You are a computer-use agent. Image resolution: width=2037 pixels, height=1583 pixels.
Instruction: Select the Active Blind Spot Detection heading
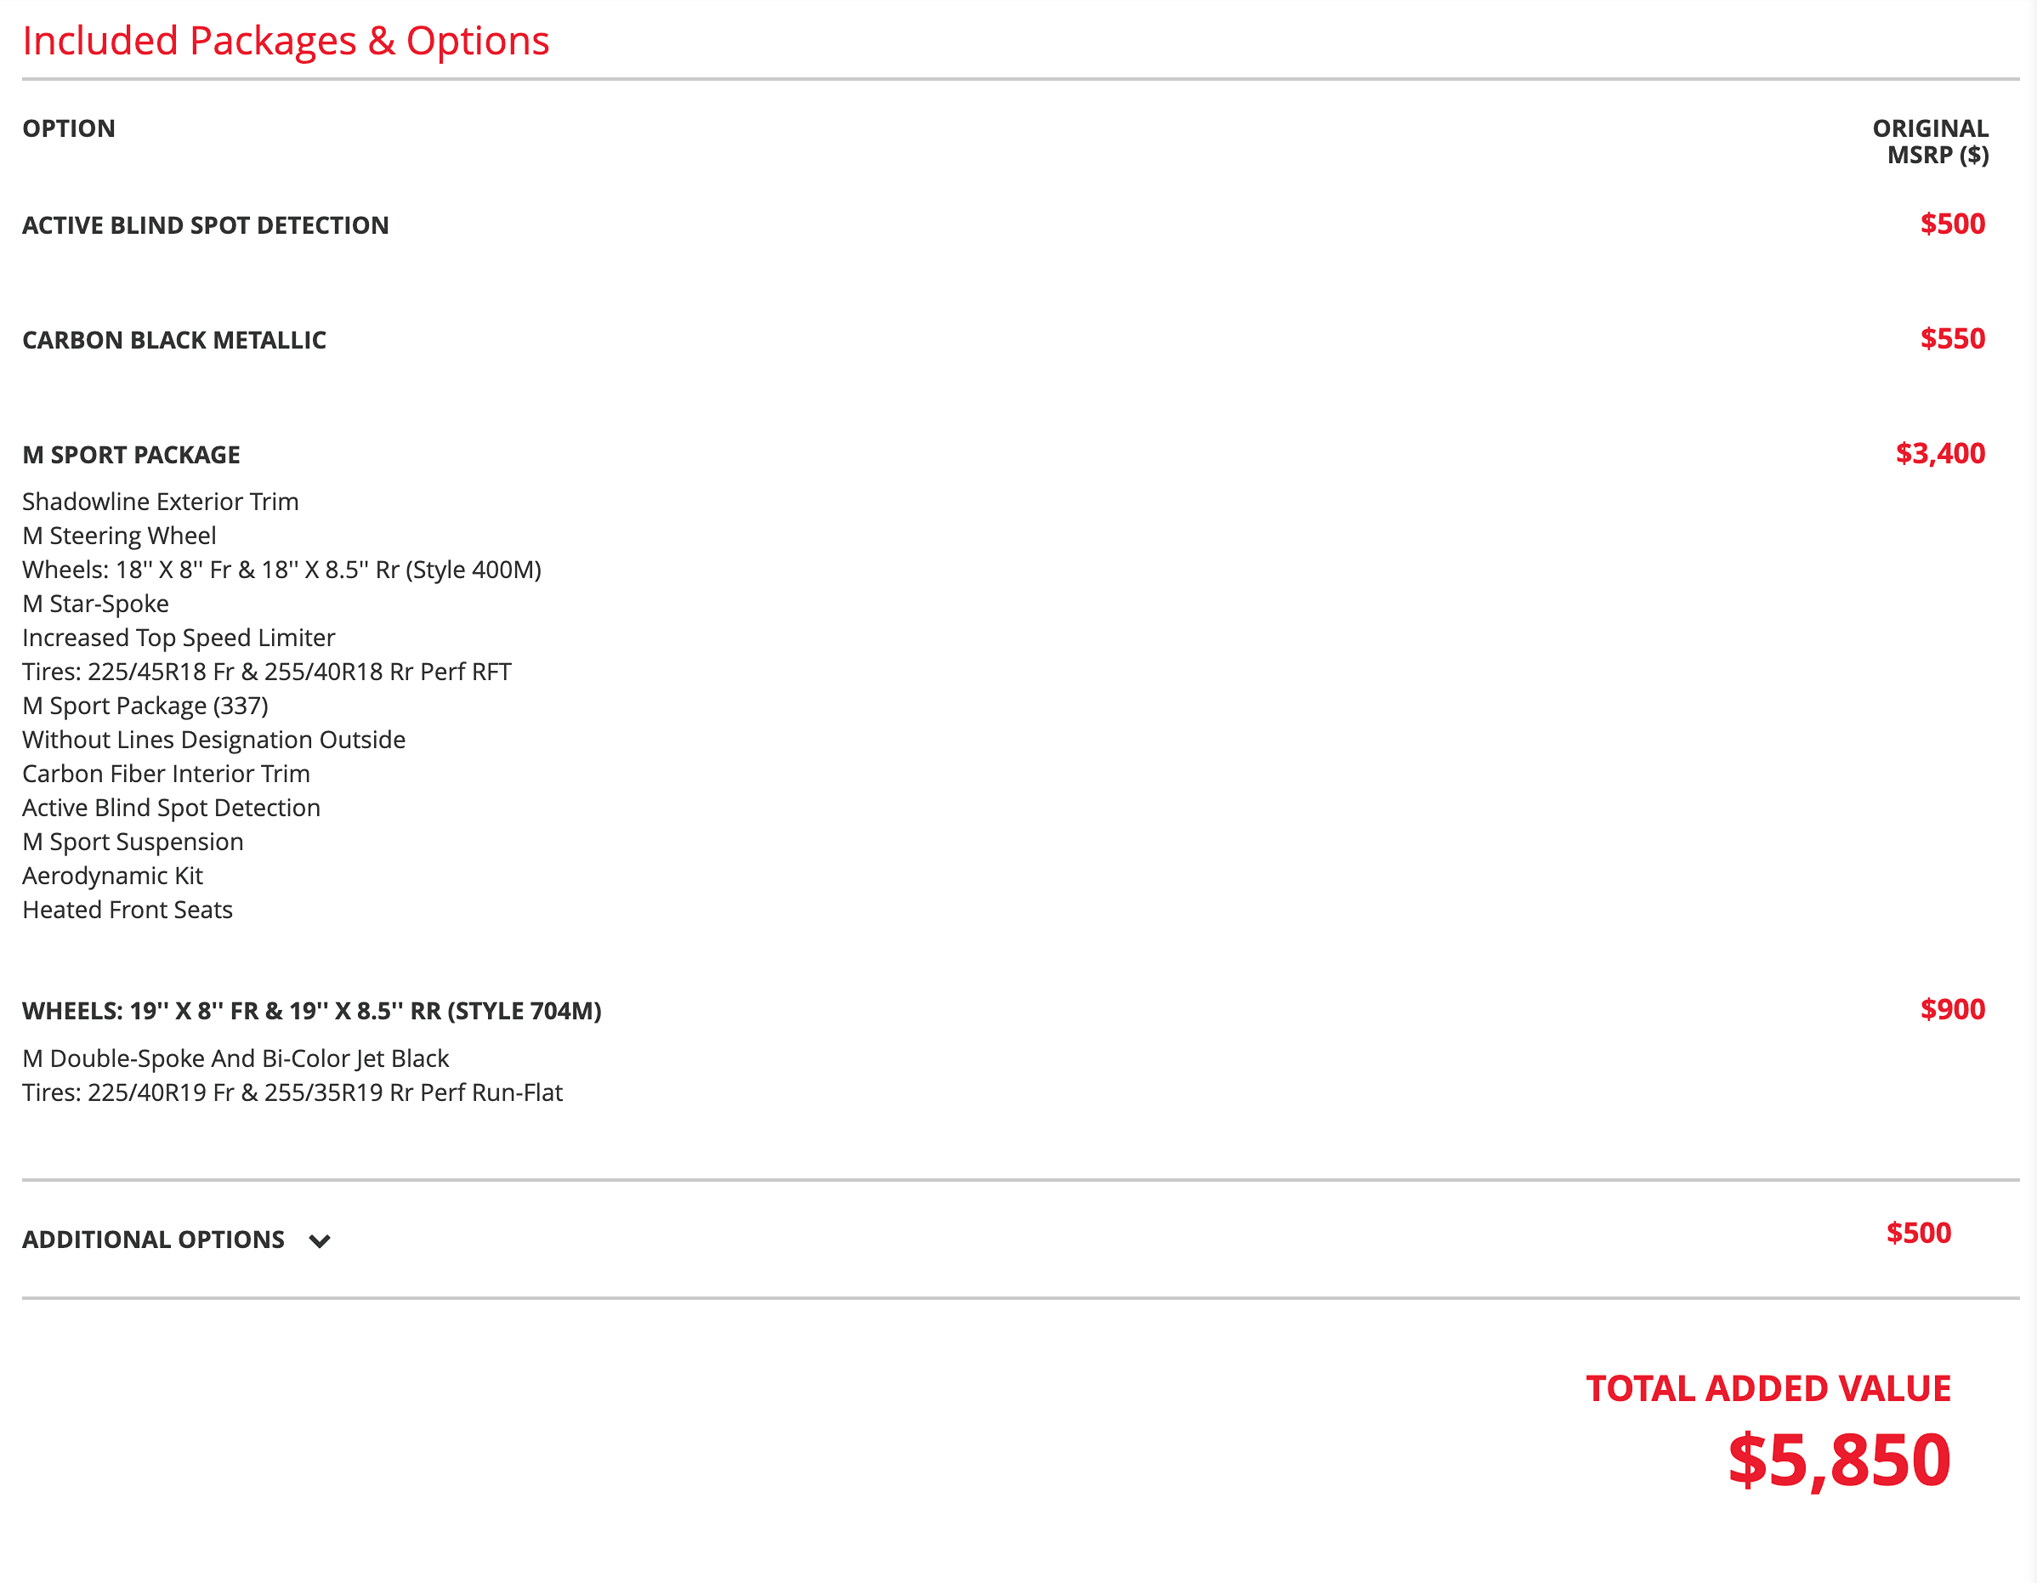tap(205, 226)
